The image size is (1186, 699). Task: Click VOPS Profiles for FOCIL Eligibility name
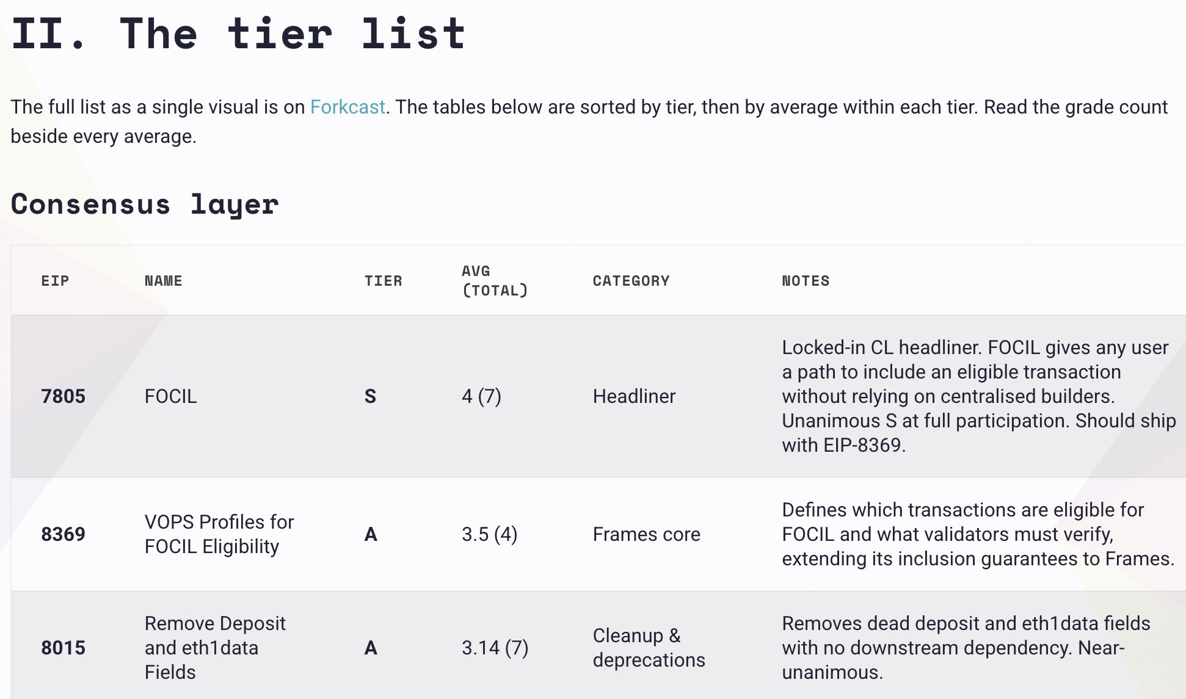219,534
